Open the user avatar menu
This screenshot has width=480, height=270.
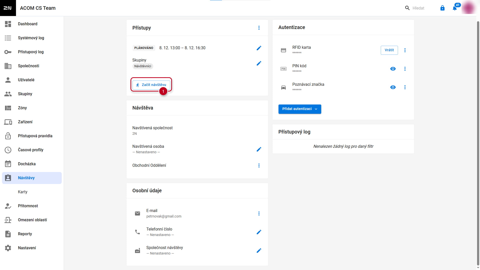tap(468, 8)
